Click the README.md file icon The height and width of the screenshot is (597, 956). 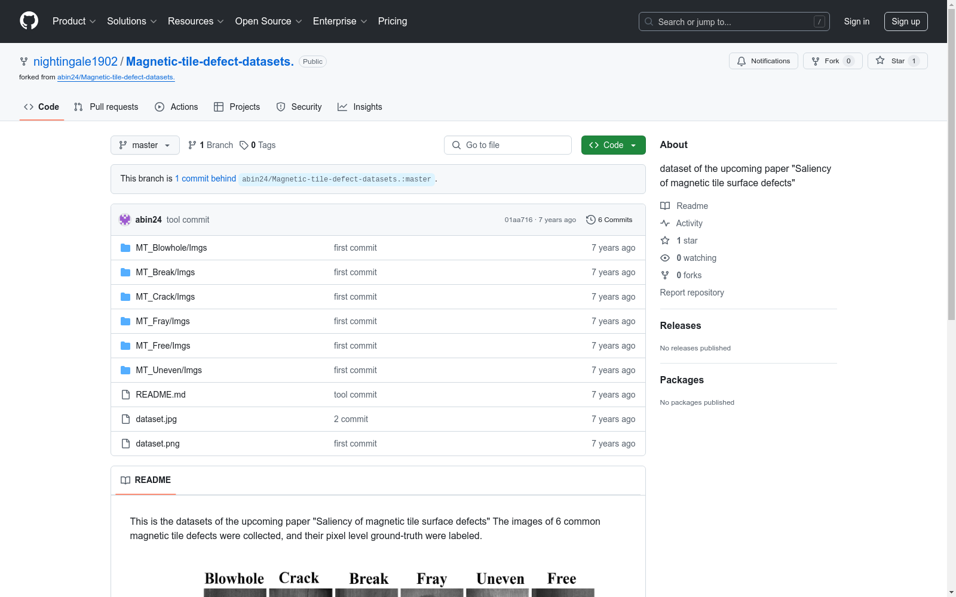125,395
